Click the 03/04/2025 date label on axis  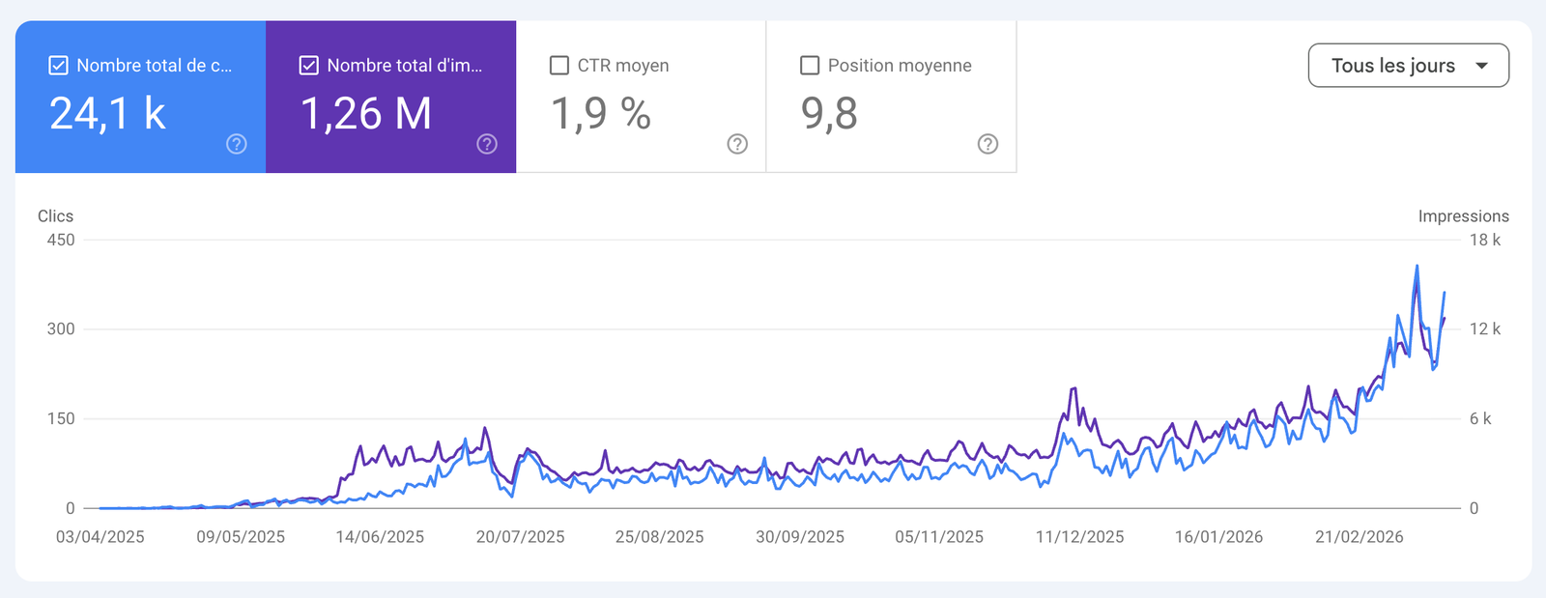[x=100, y=537]
